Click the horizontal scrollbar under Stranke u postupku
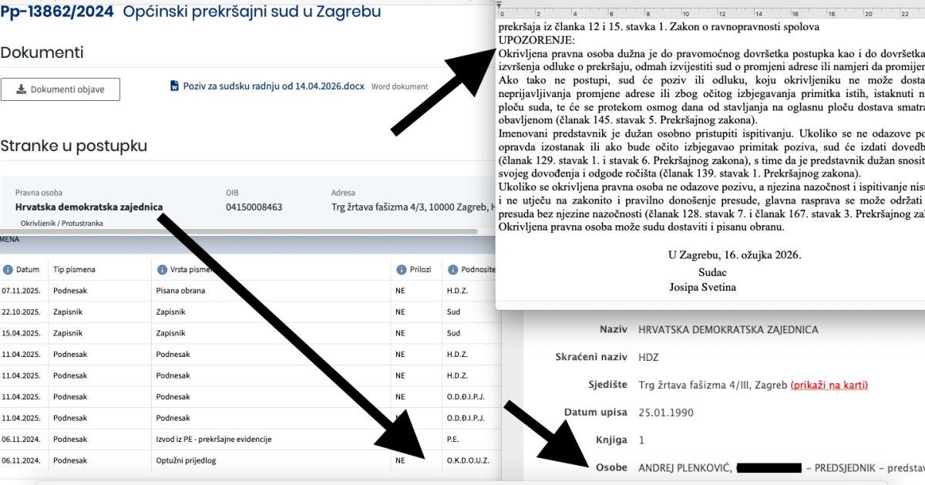 click(231, 231)
